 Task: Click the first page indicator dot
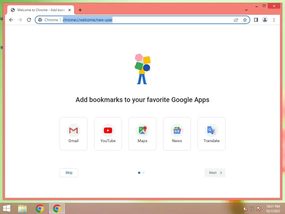[x=139, y=173]
